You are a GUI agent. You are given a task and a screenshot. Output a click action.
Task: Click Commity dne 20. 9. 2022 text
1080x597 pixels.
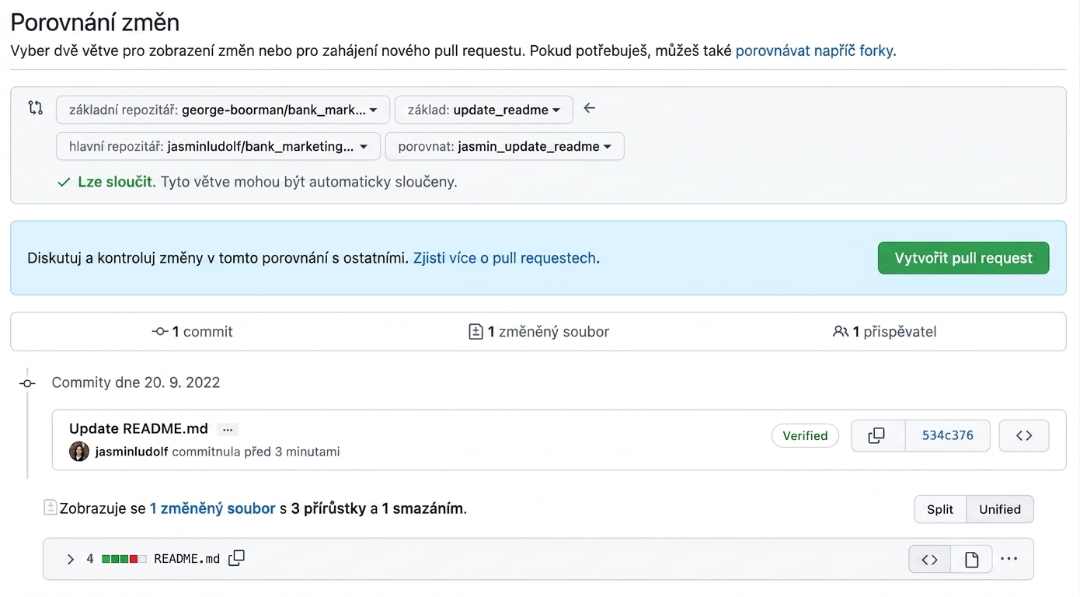tap(136, 382)
